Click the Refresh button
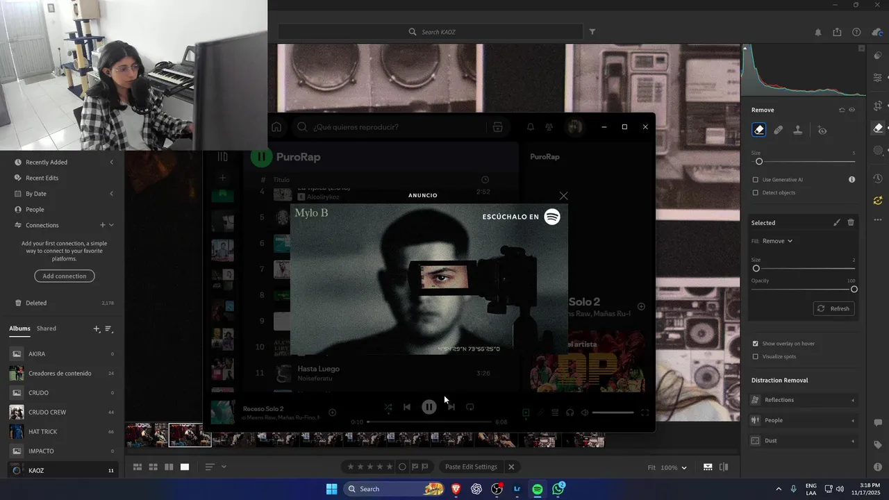 coord(833,308)
